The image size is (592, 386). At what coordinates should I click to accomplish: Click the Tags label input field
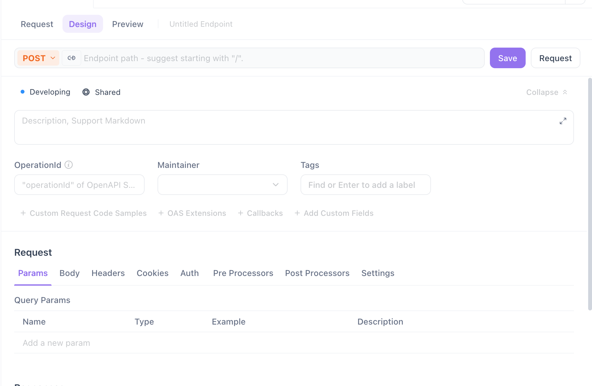pos(365,185)
